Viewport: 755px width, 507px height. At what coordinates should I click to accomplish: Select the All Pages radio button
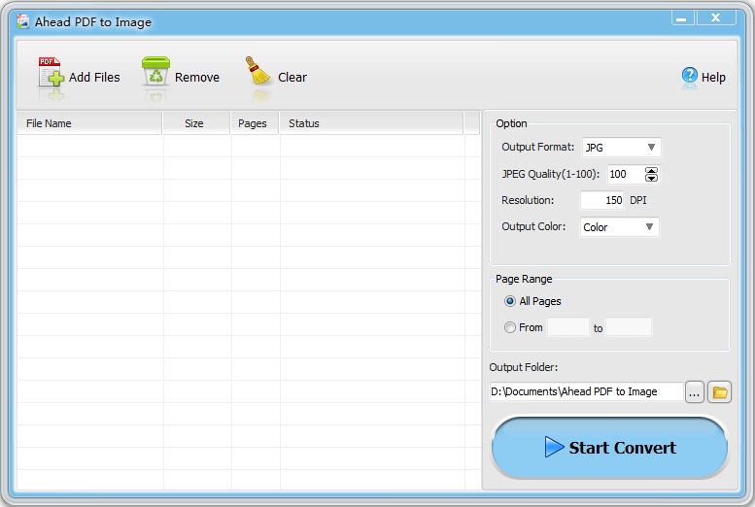pyautogui.click(x=510, y=301)
